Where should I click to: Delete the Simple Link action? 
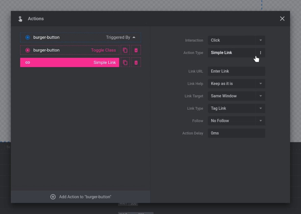pos(136,62)
